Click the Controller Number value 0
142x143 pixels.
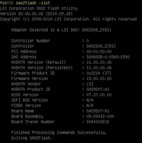(x=88, y=41)
